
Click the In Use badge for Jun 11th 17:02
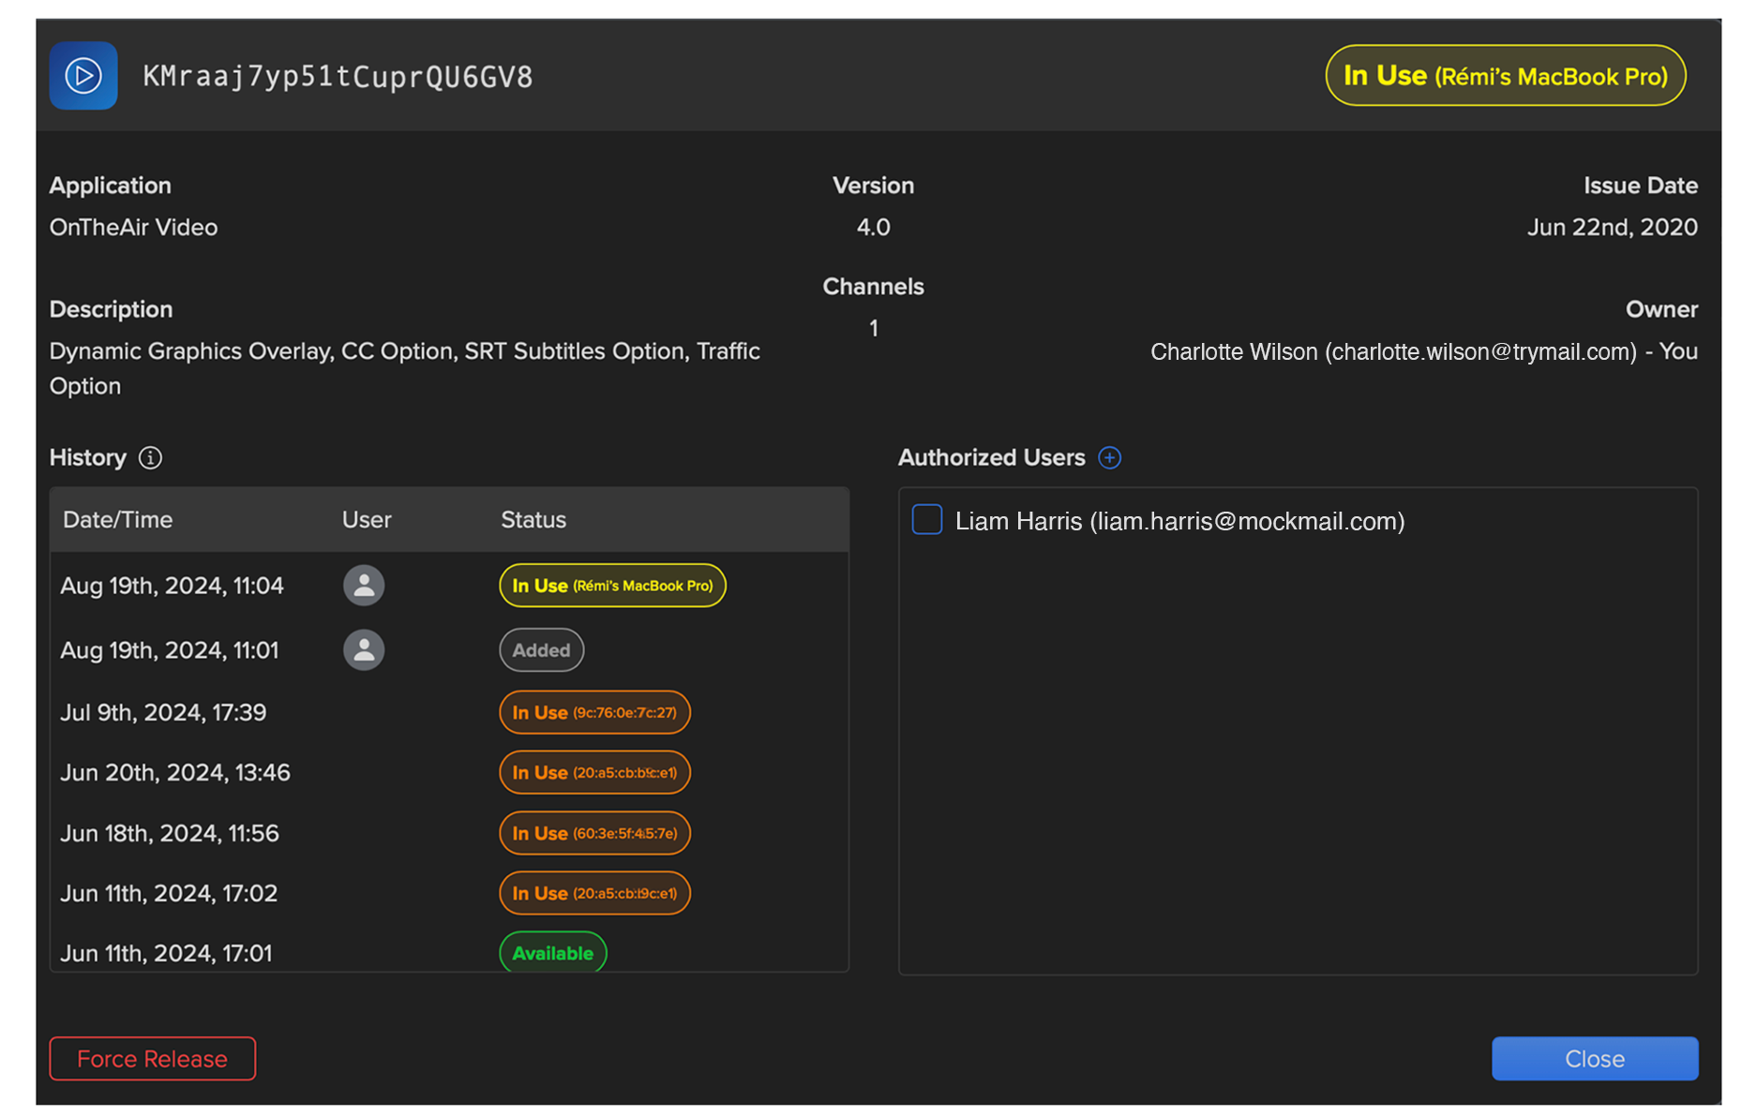[x=594, y=894]
